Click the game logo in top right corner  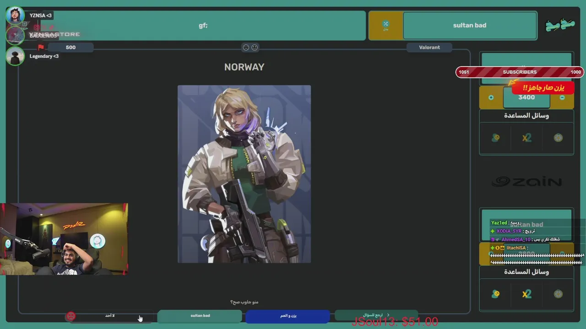click(560, 25)
